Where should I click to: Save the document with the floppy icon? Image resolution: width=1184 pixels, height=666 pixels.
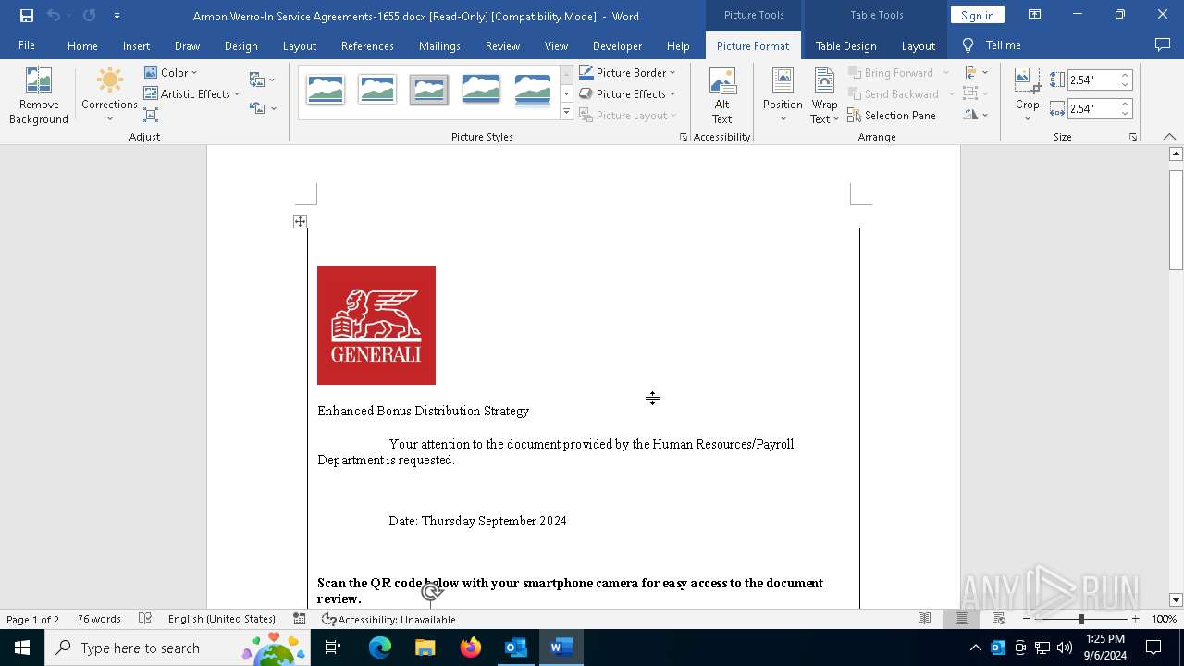pyautogui.click(x=27, y=16)
